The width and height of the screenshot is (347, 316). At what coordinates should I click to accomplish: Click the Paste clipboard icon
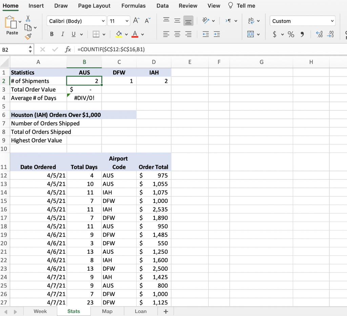tap(11, 22)
